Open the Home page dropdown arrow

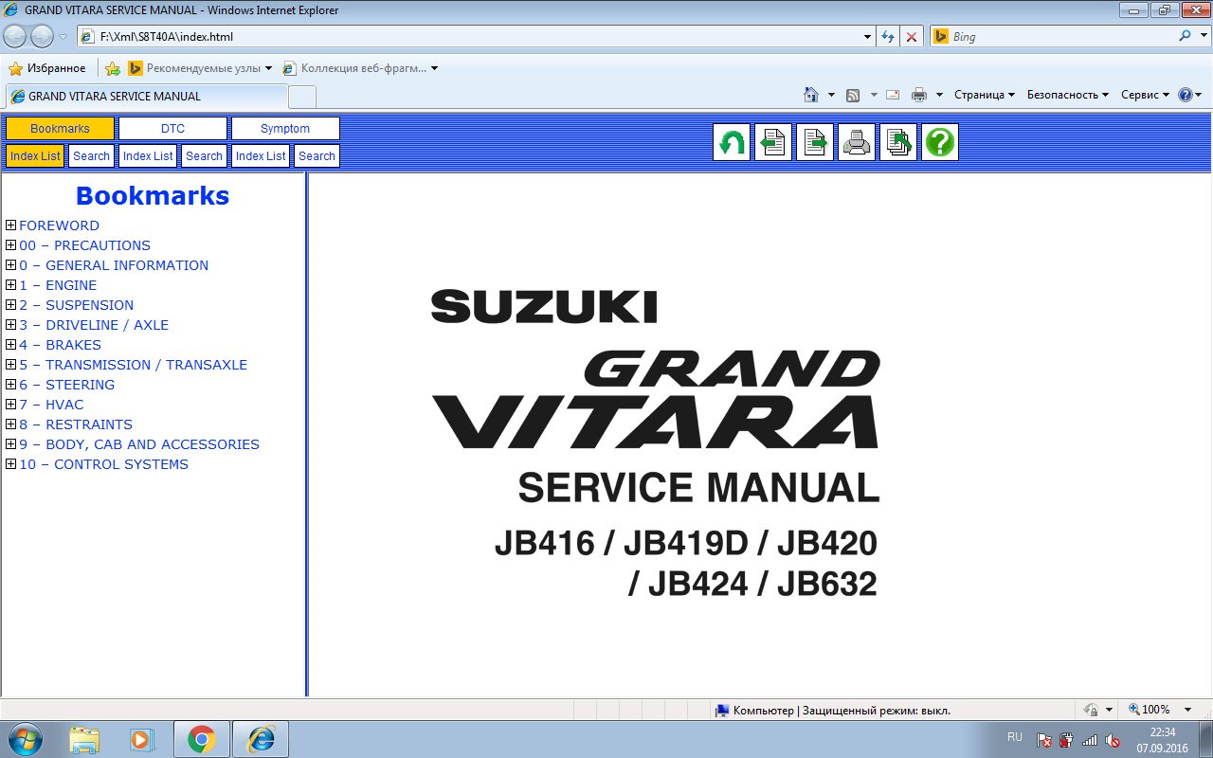831,95
